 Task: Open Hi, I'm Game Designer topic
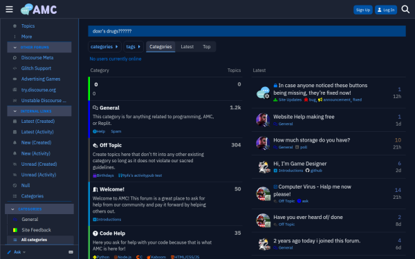tap(300, 164)
